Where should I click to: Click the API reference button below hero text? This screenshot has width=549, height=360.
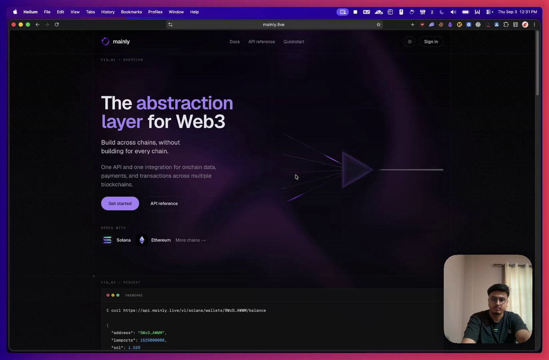coord(164,203)
